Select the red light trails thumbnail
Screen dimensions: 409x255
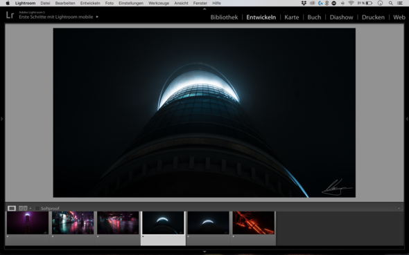(118, 223)
